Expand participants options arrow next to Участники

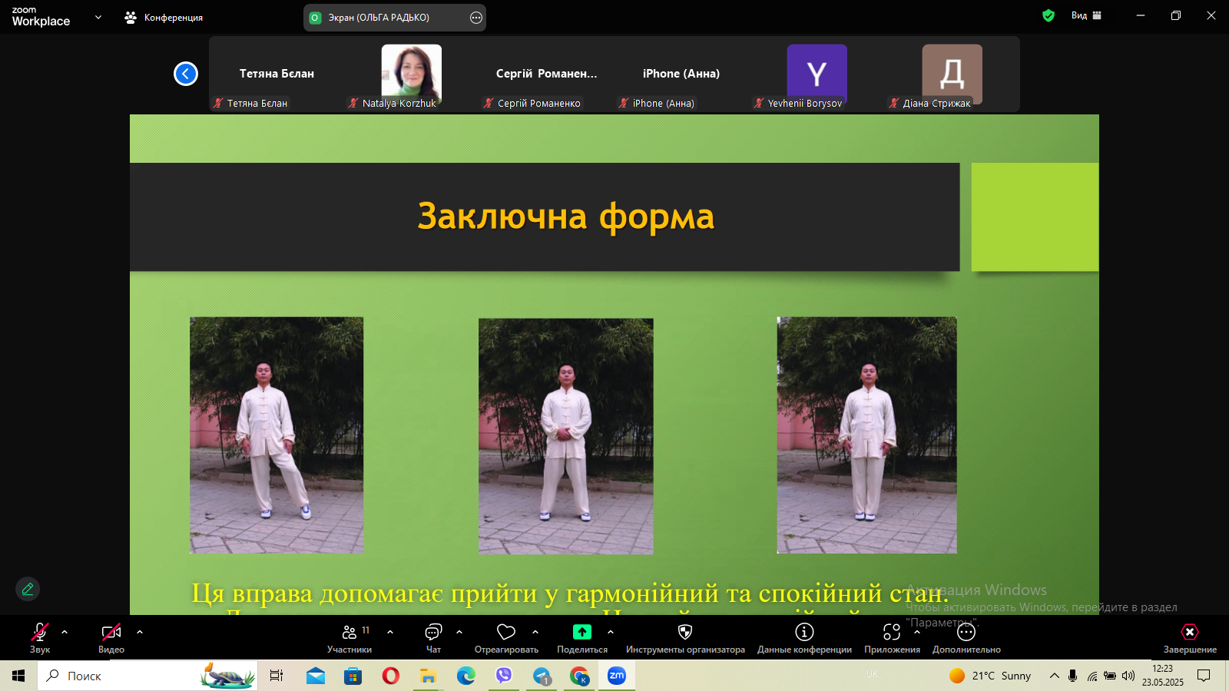390,632
